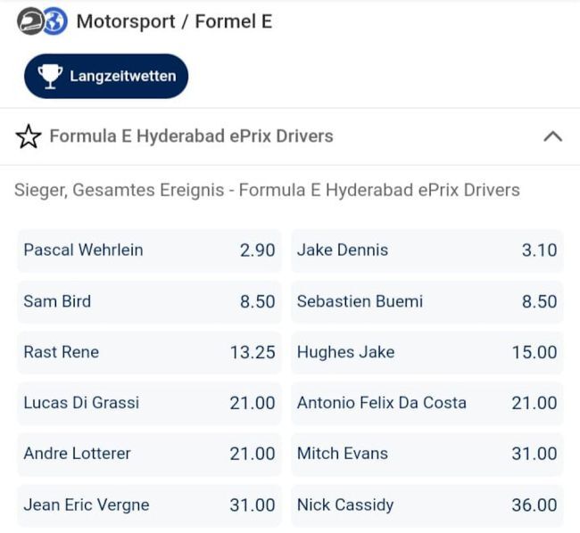Click the blue globe icon
580x533 pixels.
(55, 21)
